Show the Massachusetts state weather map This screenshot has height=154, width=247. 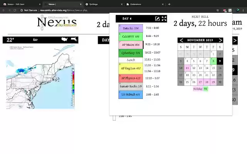(x=74, y=39)
